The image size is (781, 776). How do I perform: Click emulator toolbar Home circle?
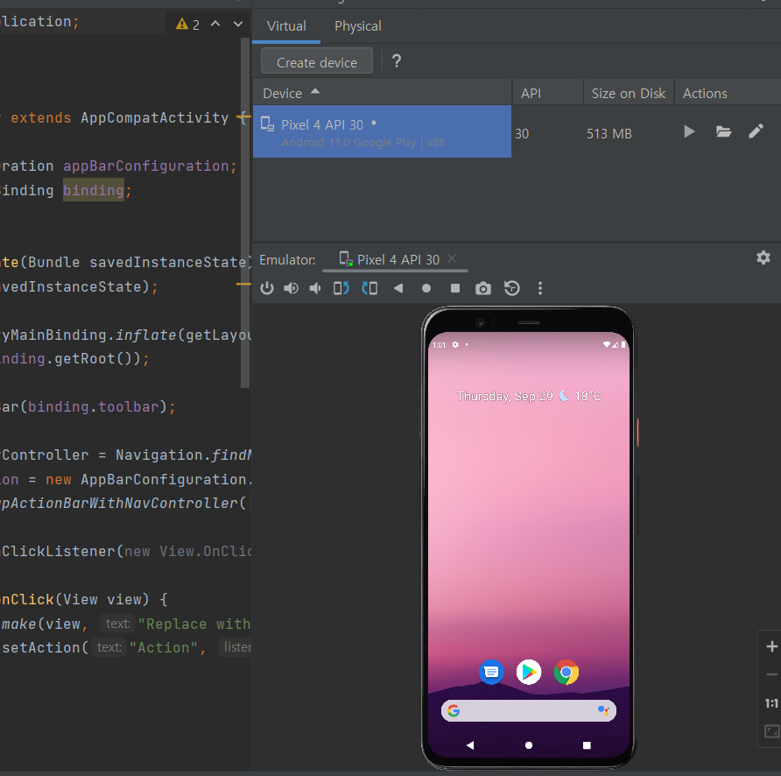[x=426, y=288]
